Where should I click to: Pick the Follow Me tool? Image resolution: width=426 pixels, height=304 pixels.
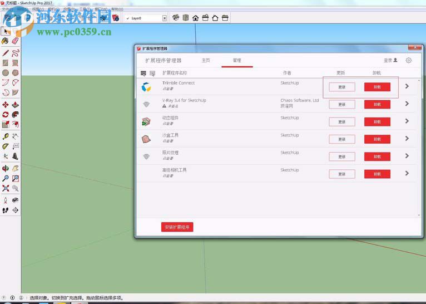pos(16,115)
